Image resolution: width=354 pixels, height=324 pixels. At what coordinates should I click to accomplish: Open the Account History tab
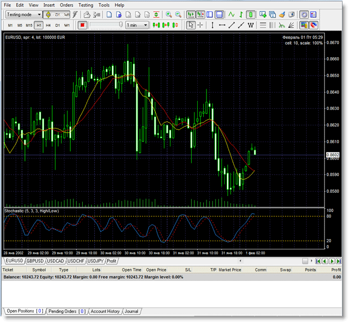tap(105, 311)
